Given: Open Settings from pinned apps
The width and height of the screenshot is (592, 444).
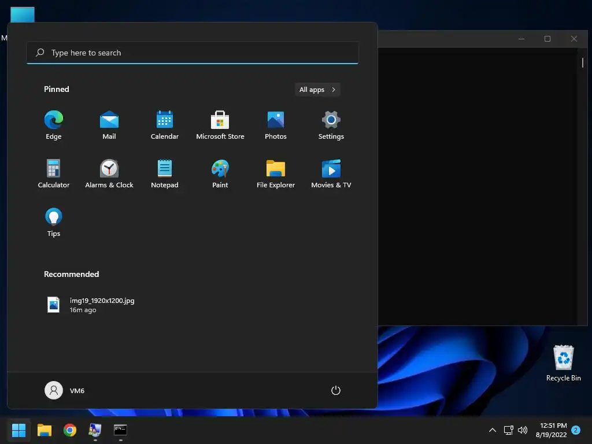Looking at the screenshot, I should point(331,125).
